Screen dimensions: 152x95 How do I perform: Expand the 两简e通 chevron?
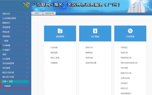pyautogui.click(x=27, y=32)
